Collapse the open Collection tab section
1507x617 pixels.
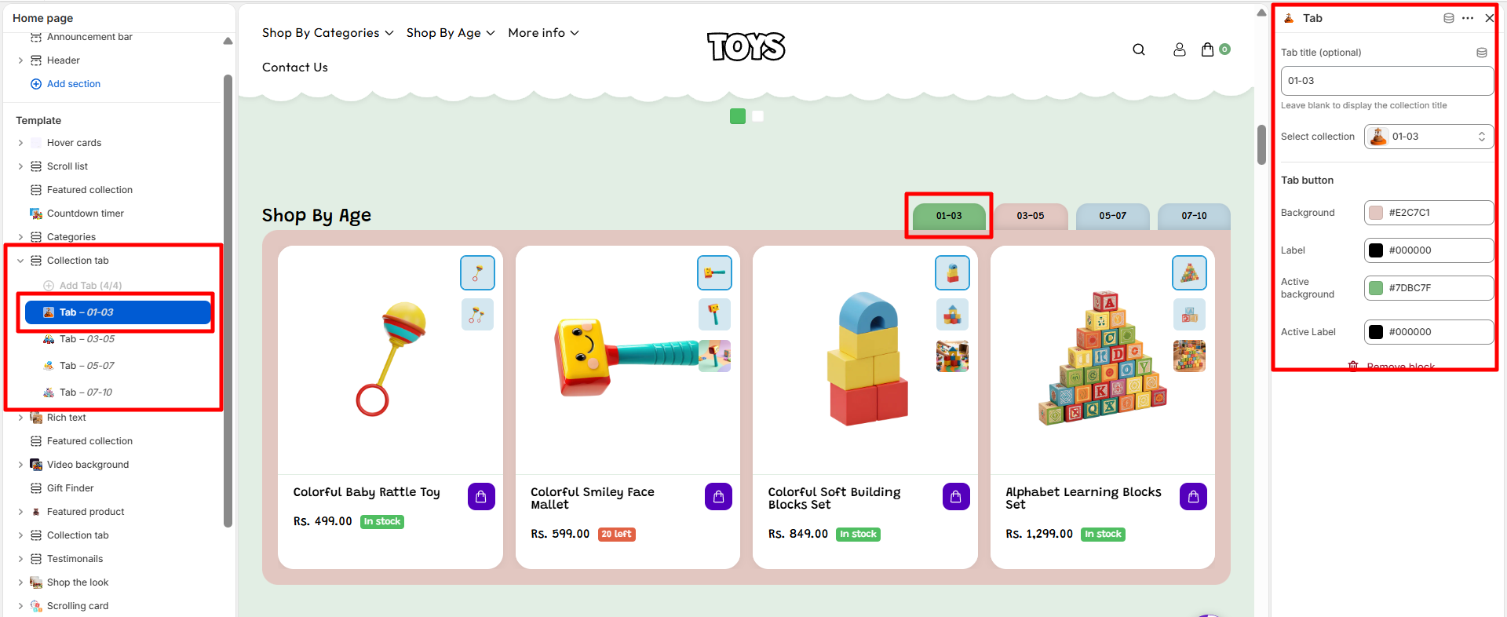click(x=20, y=261)
